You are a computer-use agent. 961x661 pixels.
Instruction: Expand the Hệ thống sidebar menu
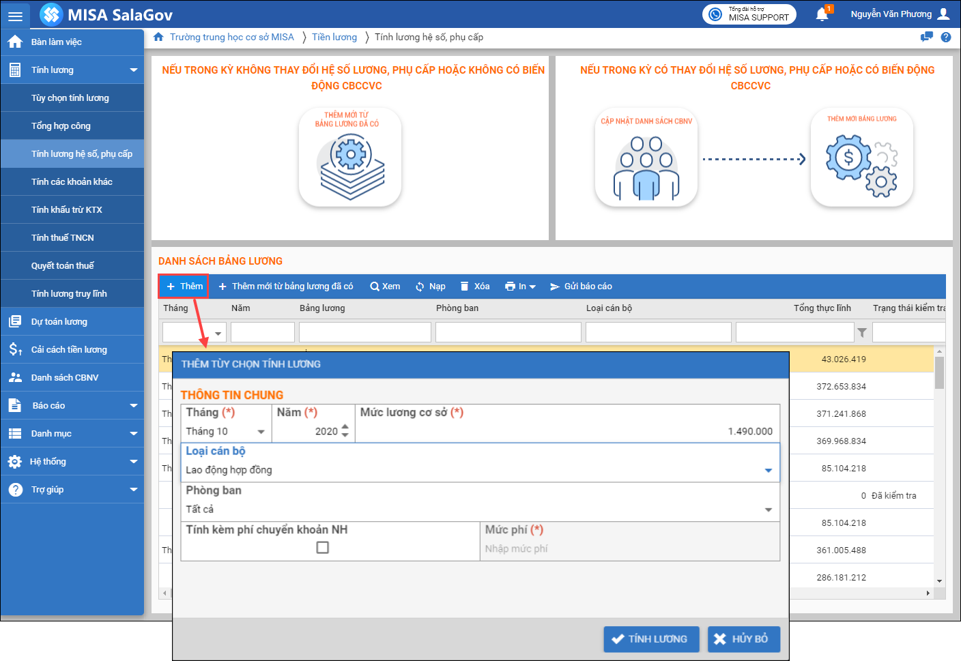(134, 461)
